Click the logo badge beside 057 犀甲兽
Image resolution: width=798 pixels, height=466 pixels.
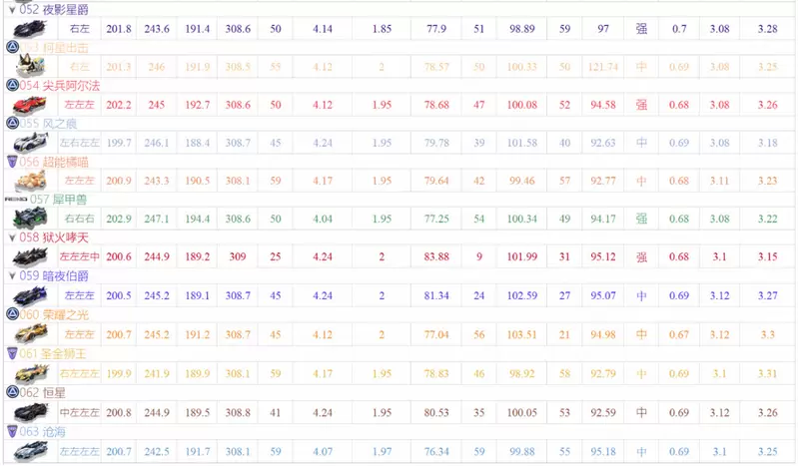[x=16, y=199]
